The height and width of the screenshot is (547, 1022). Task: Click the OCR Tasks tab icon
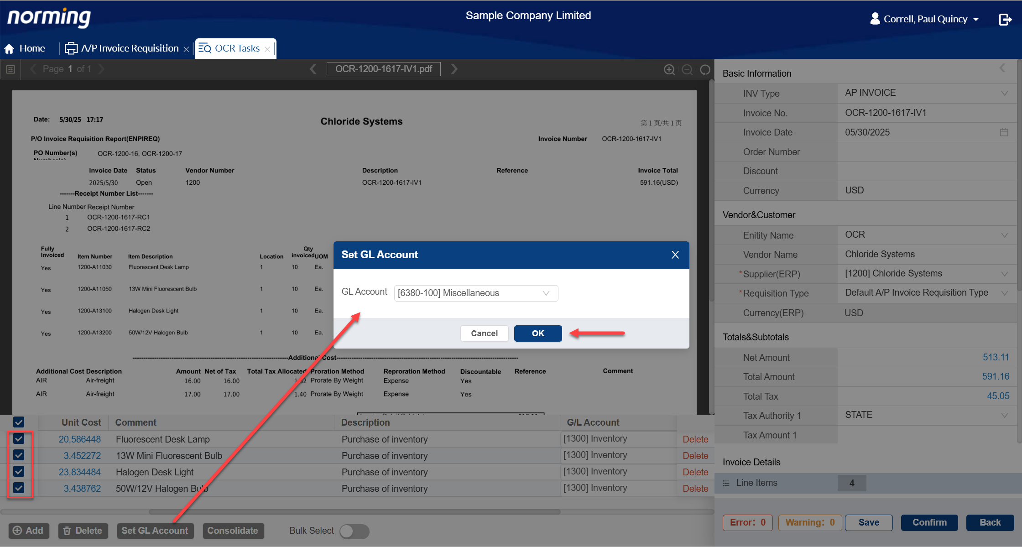pyautogui.click(x=204, y=48)
